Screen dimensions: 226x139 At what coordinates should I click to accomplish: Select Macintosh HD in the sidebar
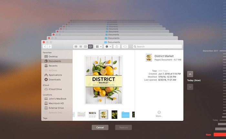(x=57, y=103)
